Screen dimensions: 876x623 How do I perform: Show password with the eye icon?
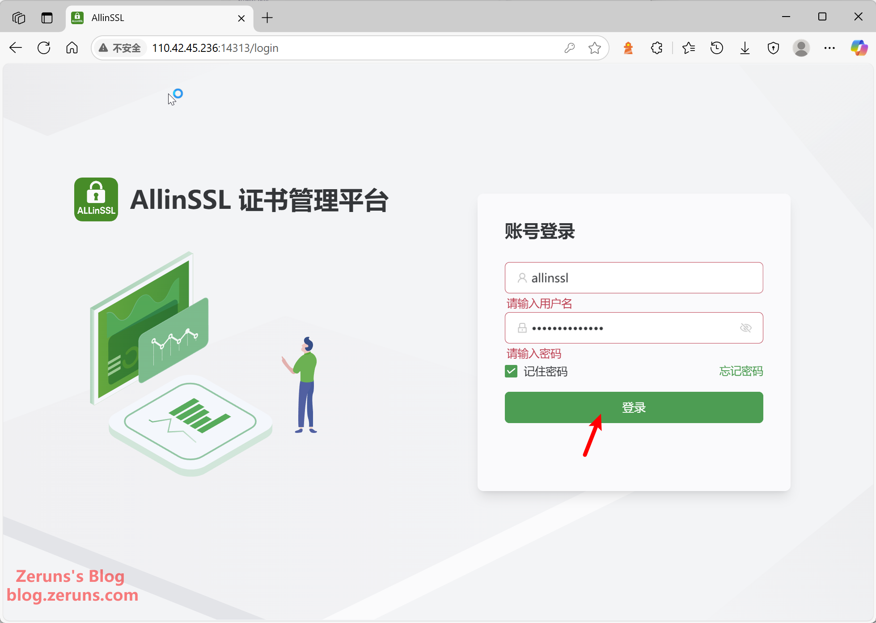point(746,328)
